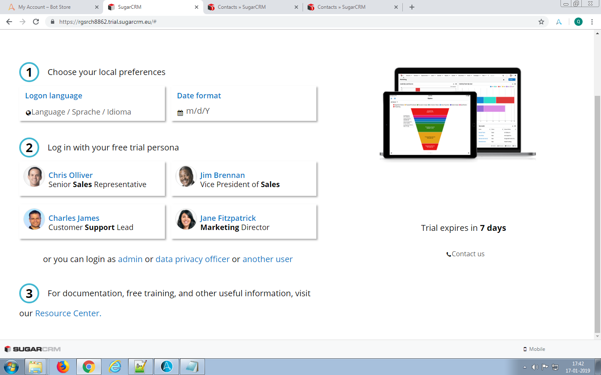Click the product devices preview image

click(458, 114)
